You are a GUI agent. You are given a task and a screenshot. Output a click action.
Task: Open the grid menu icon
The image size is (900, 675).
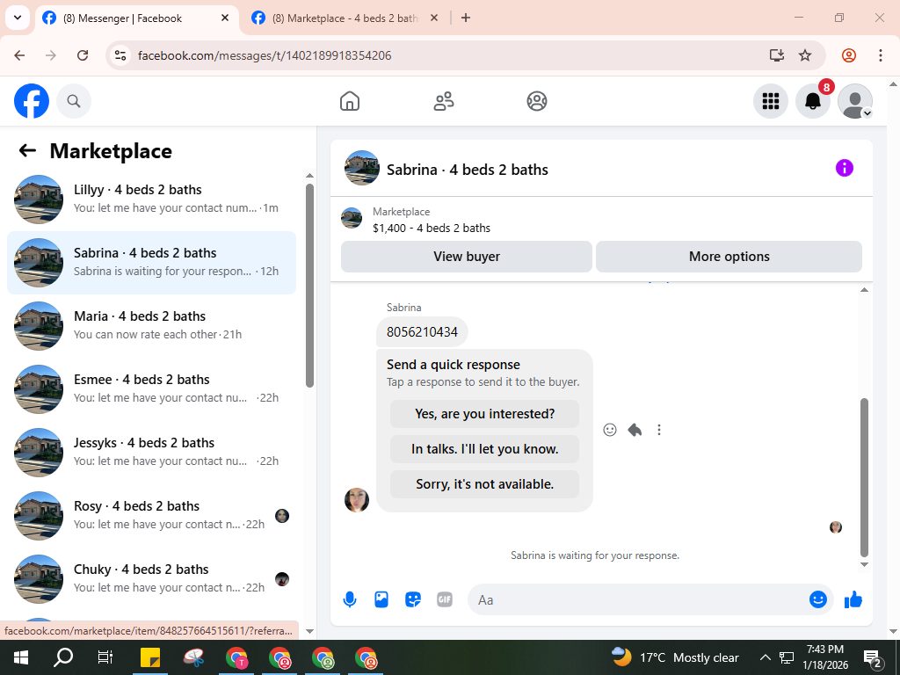(x=770, y=101)
